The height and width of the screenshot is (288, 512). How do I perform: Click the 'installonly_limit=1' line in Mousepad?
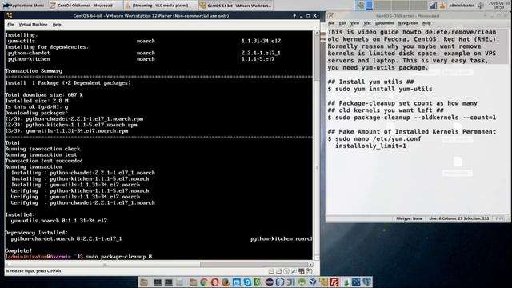[370, 146]
